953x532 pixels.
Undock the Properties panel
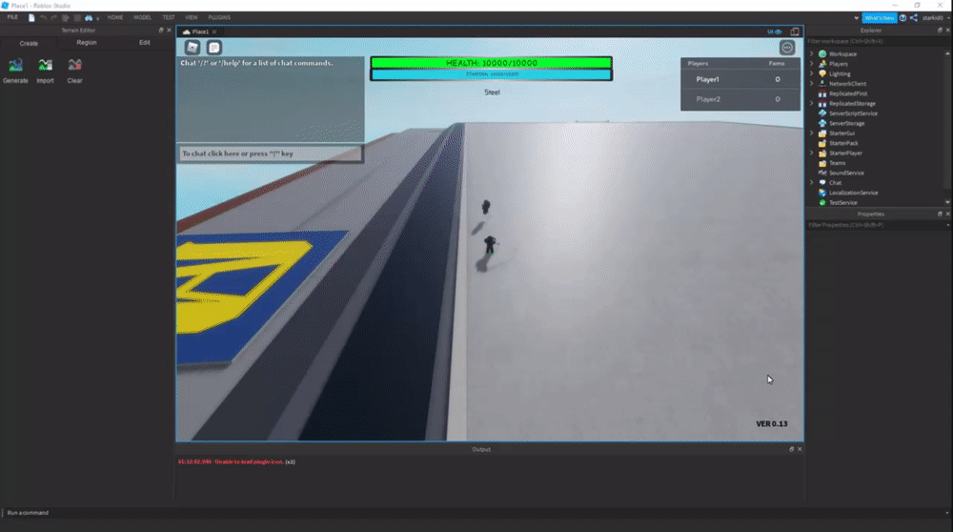coord(940,214)
